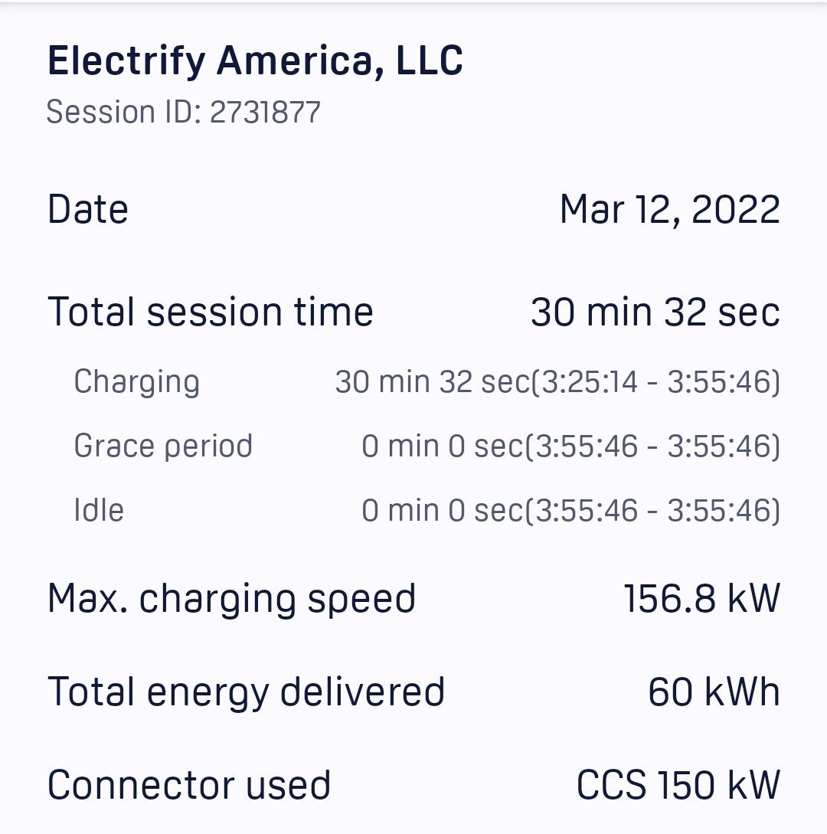The image size is (827, 834).
Task: Tap the Total session time label
Action: [x=210, y=312]
